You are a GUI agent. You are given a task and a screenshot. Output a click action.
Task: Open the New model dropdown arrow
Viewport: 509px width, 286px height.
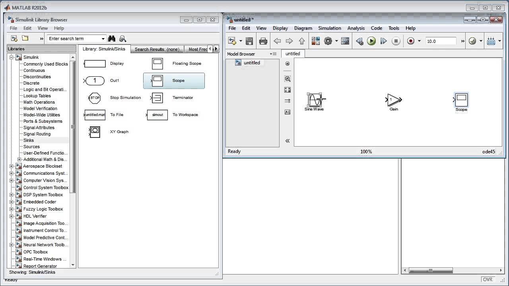(x=241, y=41)
